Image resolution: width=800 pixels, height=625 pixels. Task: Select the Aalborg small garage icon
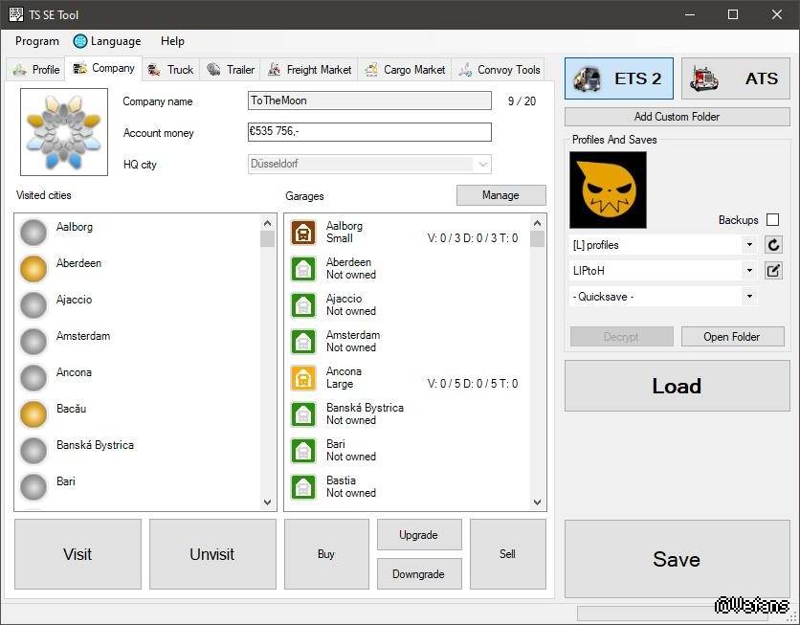point(303,233)
